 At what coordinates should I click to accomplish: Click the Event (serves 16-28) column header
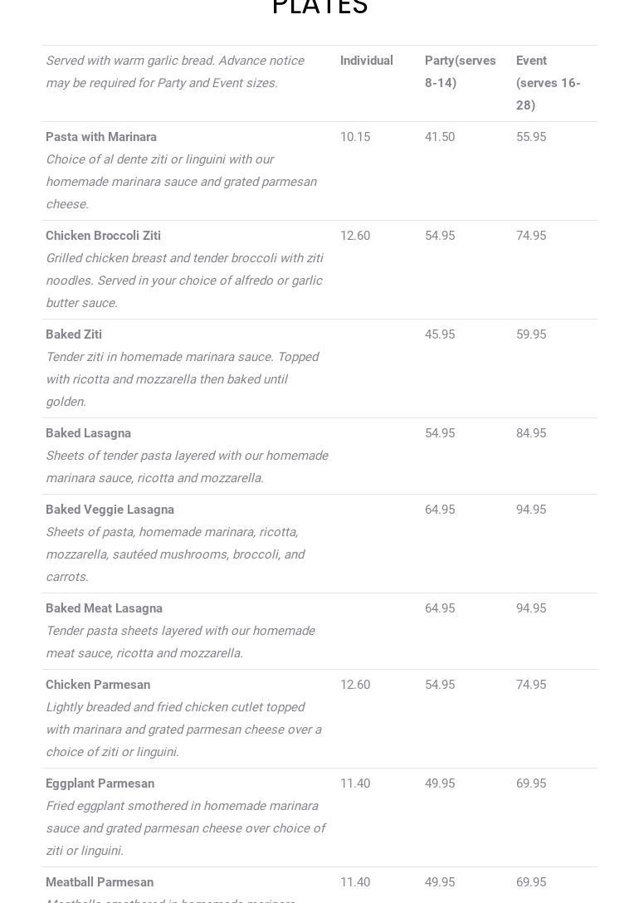click(x=548, y=83)
